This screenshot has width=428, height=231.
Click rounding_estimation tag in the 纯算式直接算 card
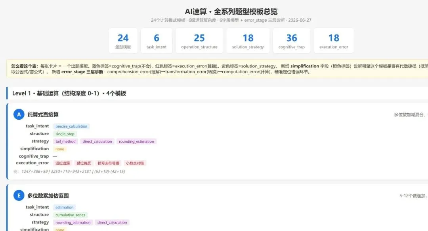[136, 141]
